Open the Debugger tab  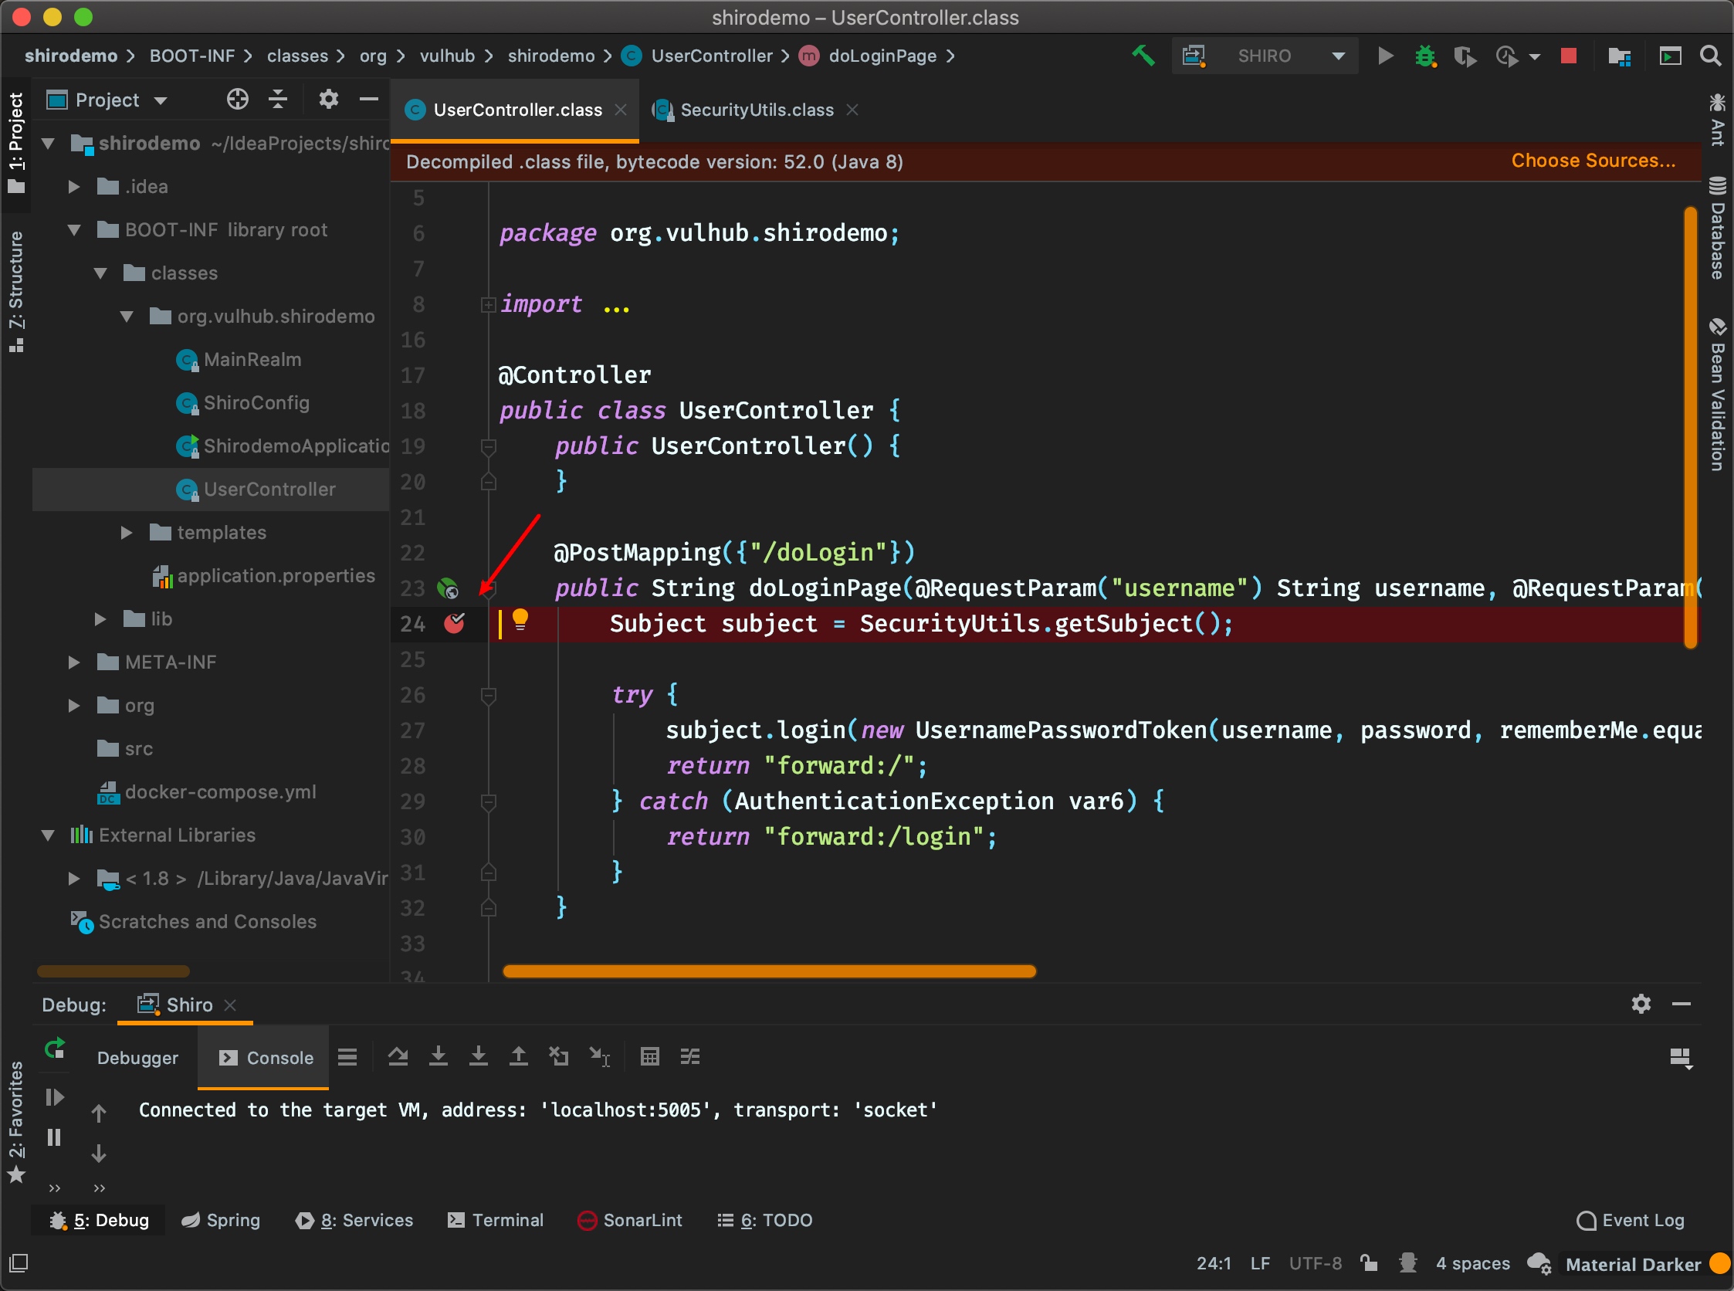coord(137,1058)
